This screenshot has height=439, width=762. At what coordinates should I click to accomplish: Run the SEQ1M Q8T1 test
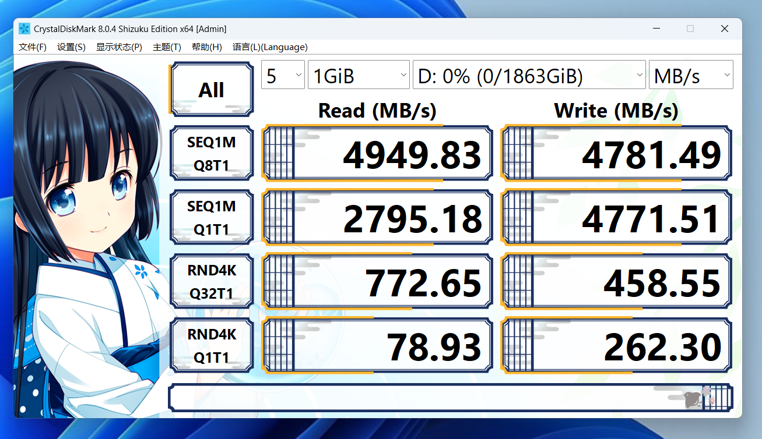(x=212, y=154)
